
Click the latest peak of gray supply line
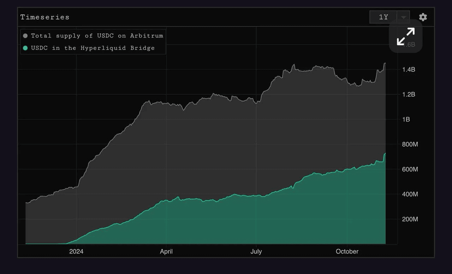coord(385,63)
